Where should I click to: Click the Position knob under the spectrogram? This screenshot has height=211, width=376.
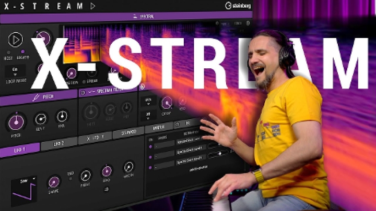[x=71, y=73]
